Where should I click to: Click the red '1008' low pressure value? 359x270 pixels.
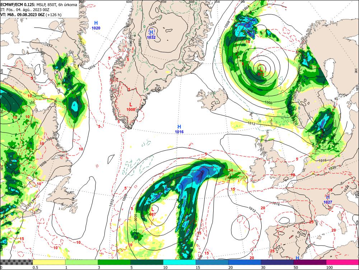tap(131, 110)
